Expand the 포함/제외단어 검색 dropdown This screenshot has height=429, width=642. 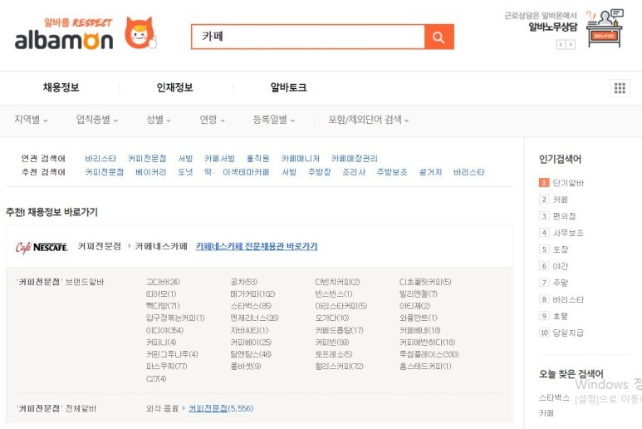coord(368,120)
